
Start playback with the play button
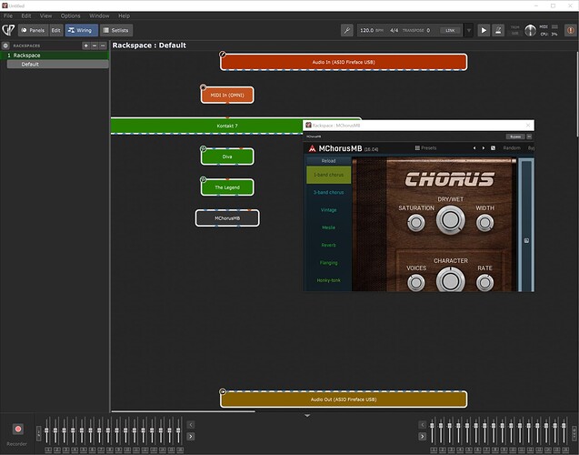pos(484,30)
